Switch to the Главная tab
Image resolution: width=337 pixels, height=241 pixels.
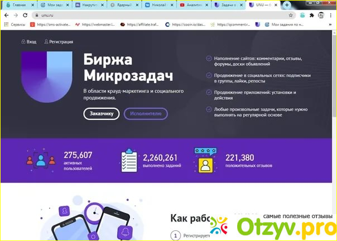(x=20, y=5)
